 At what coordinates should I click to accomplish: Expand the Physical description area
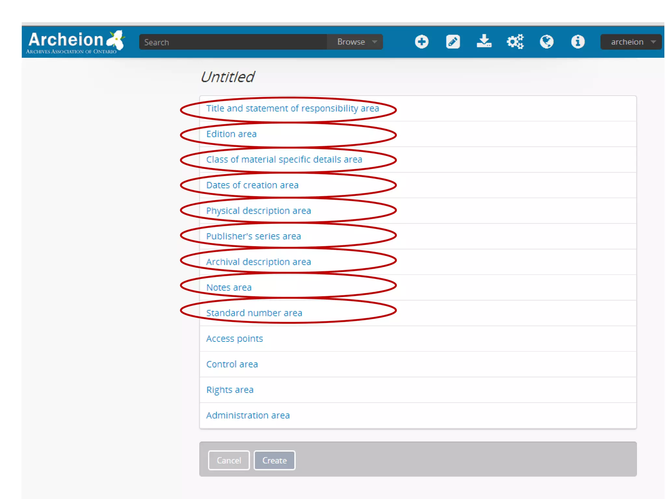(x=259, y=211)
